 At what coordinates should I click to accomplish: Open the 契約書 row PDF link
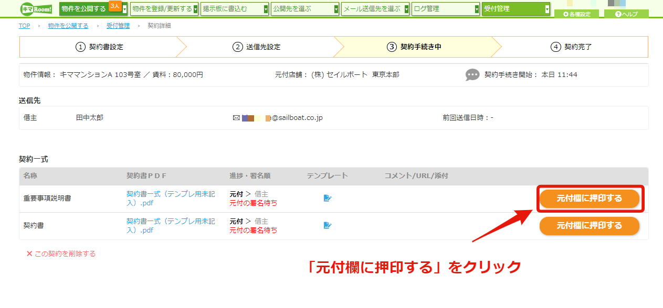(171, 225)
